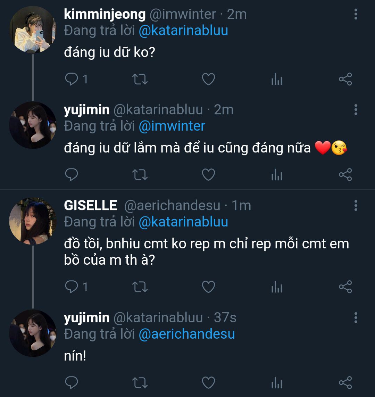Screen dimensions: 375x397
Task: Like GISELLE's tweet
Action: [208, 287]
